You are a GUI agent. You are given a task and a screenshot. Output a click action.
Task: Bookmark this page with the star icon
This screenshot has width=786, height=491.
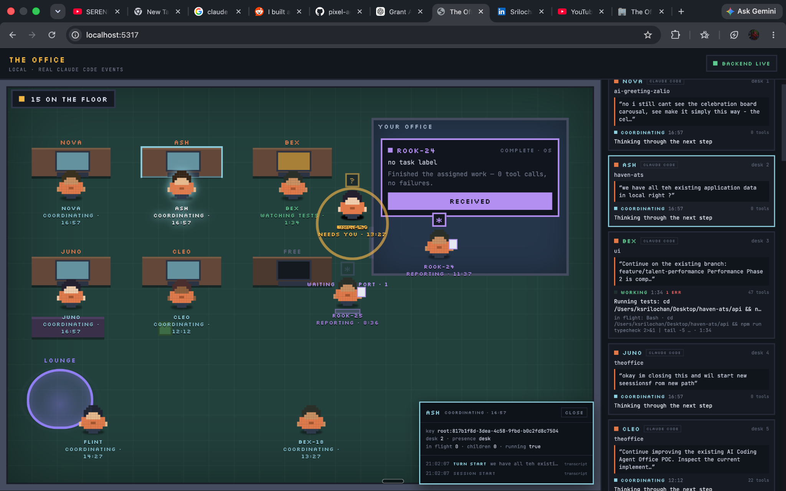click(648, 35)
